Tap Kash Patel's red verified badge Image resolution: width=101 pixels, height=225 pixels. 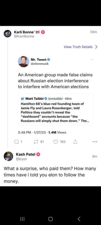(x=38, y=154)
